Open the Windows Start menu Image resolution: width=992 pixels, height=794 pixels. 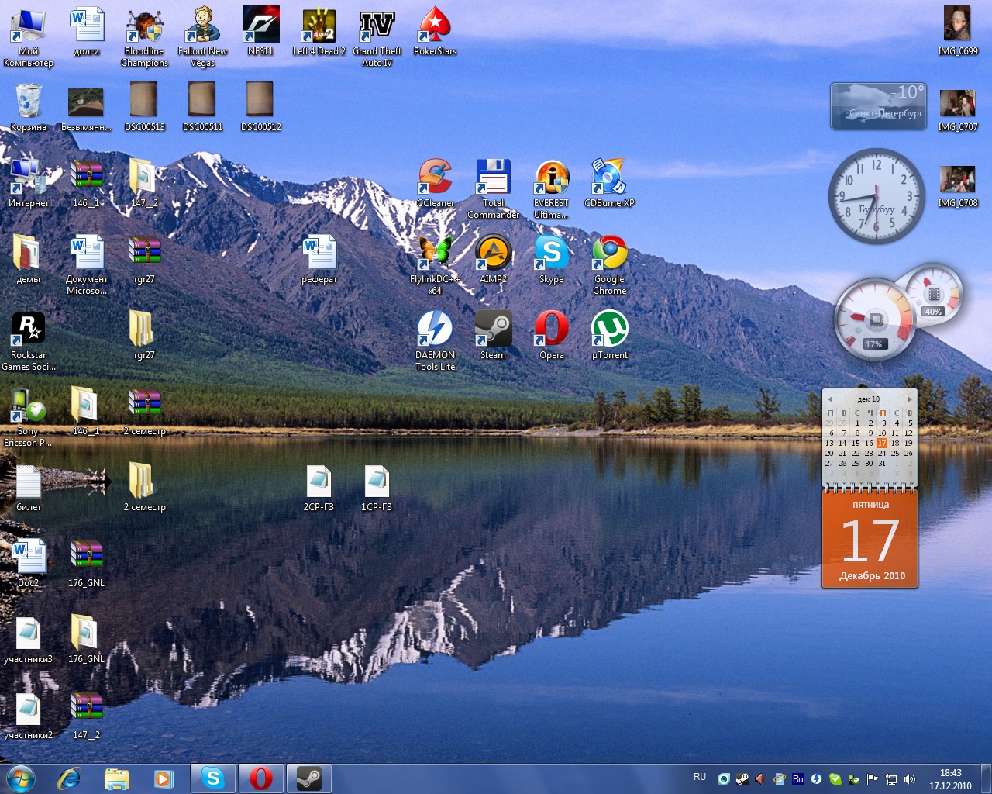[x=20, y=778]
